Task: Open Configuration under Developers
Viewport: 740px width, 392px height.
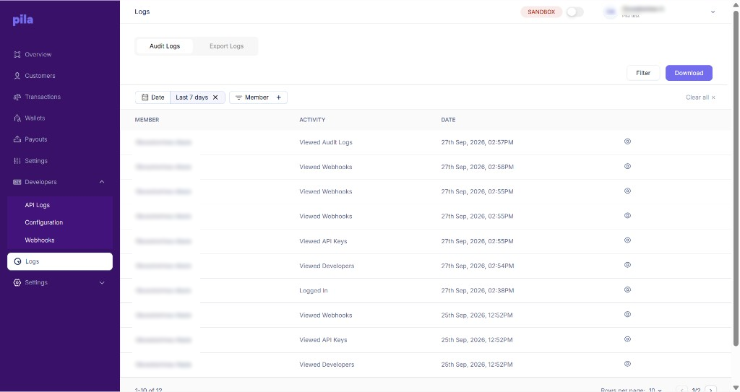Action: (44, 222)
